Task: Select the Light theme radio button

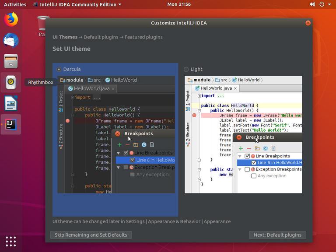Action: point(186,69)
